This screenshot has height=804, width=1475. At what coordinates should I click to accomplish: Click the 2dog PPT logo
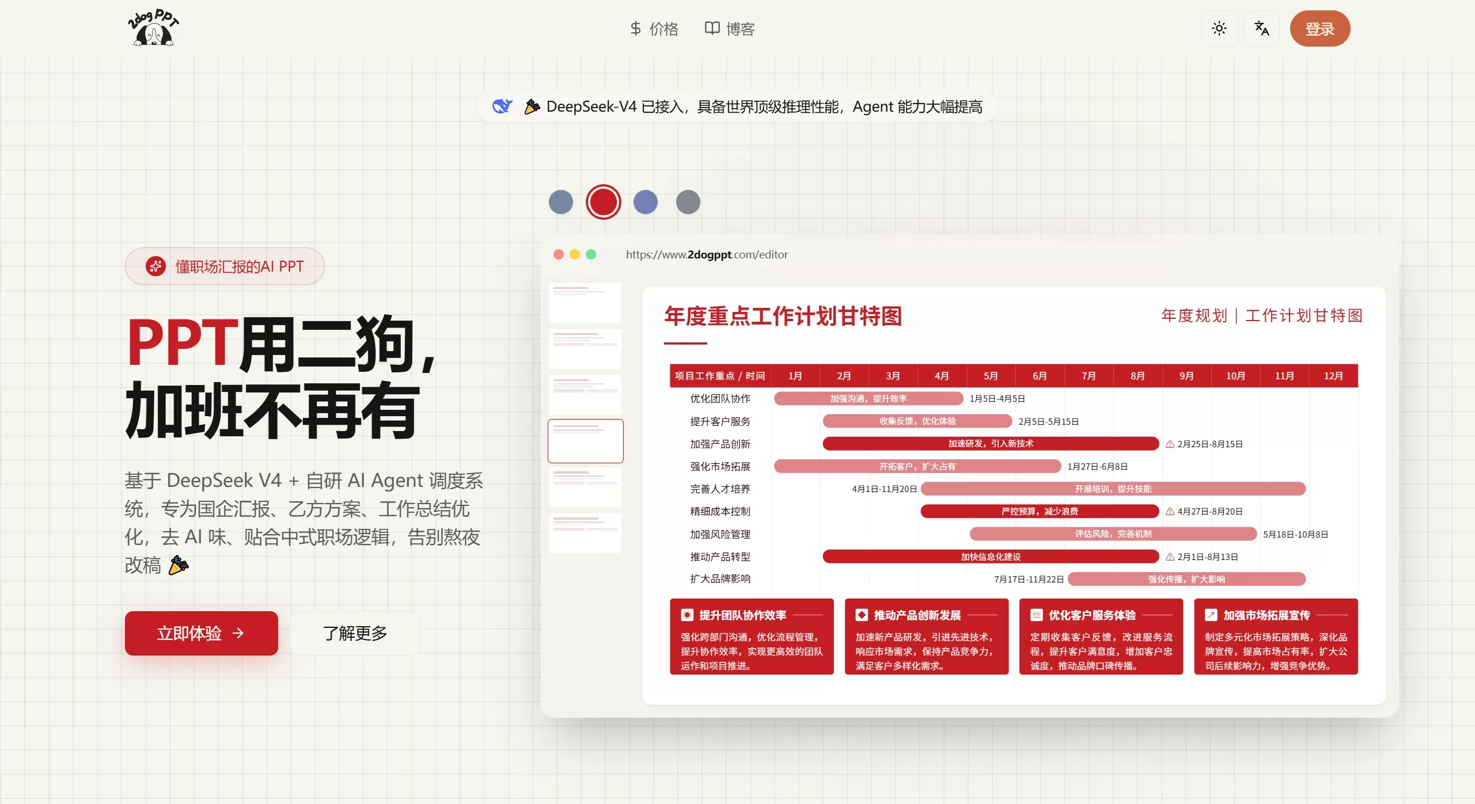(153, 28)
